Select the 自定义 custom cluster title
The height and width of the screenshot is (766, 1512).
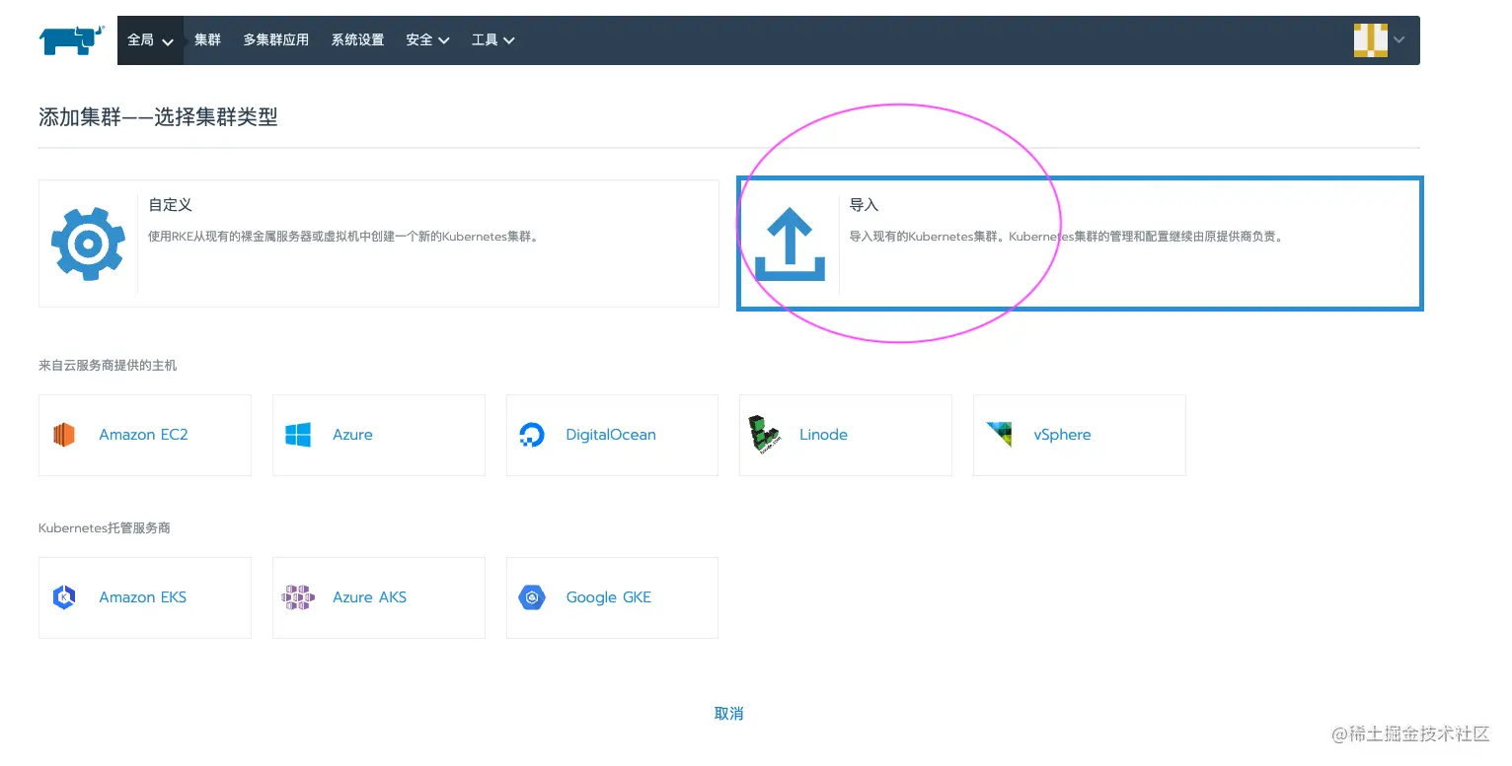(x=170, y=205)
